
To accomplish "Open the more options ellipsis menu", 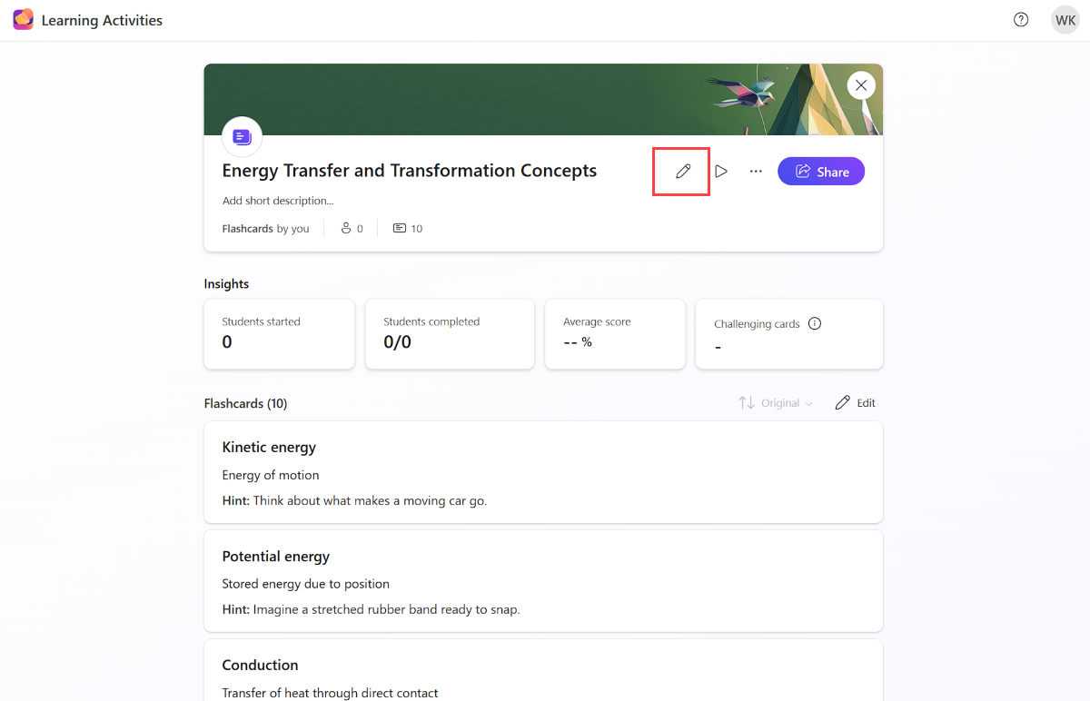I will click(x=756, y=171).
